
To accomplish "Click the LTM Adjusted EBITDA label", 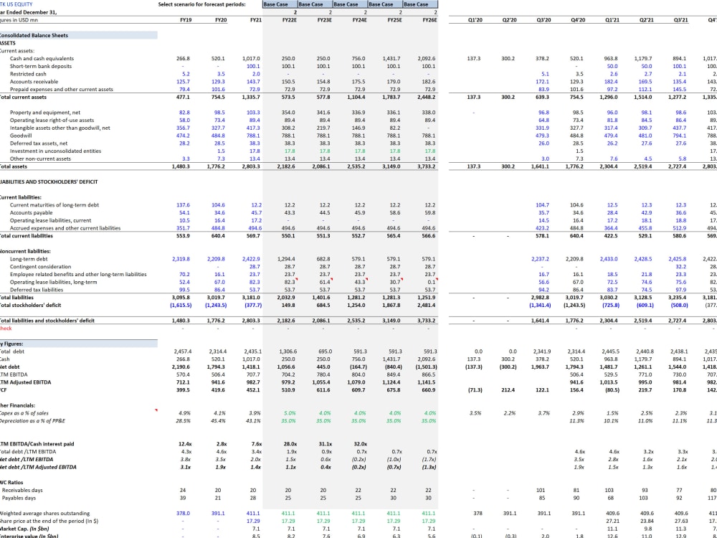I will click(x=29, y=382).
